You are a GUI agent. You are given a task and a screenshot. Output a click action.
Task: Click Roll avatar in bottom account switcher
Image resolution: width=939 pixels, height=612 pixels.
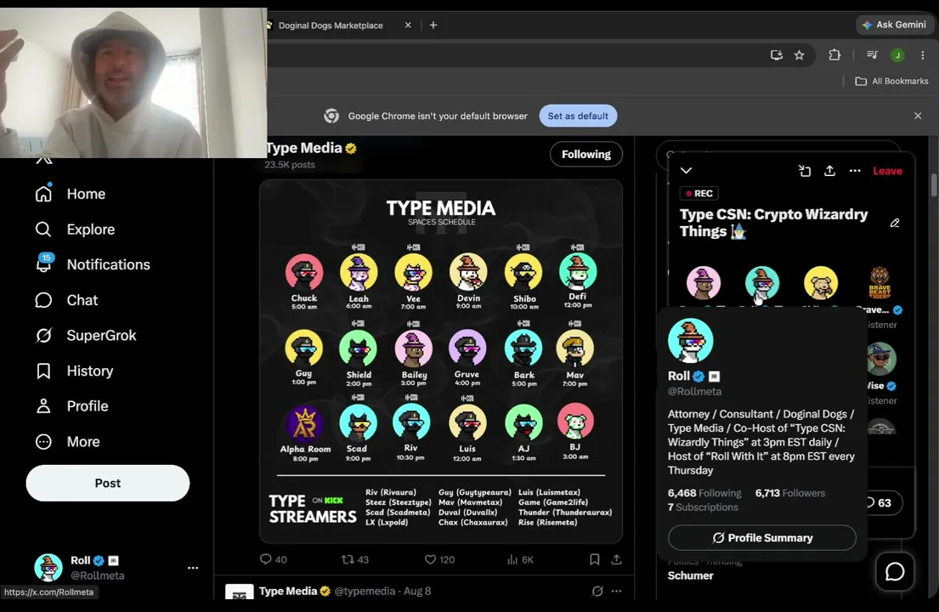48,567
